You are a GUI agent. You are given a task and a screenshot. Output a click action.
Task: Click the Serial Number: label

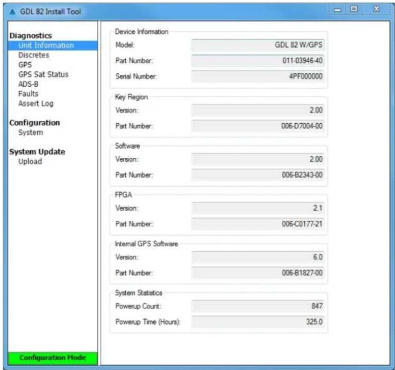pos(136,76)
